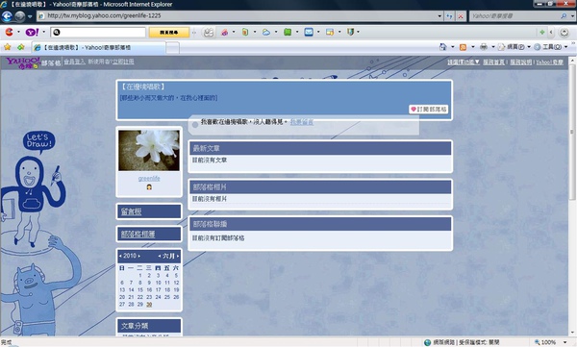Click the search magnifier icon
Image resolution: width=577 pixels, height=347 pixels.
[564, 15]
